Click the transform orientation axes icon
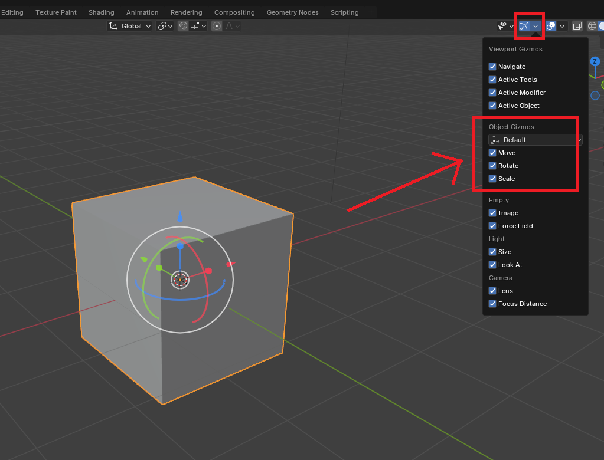Screen dimensions: 604x460 pos(113,26)
